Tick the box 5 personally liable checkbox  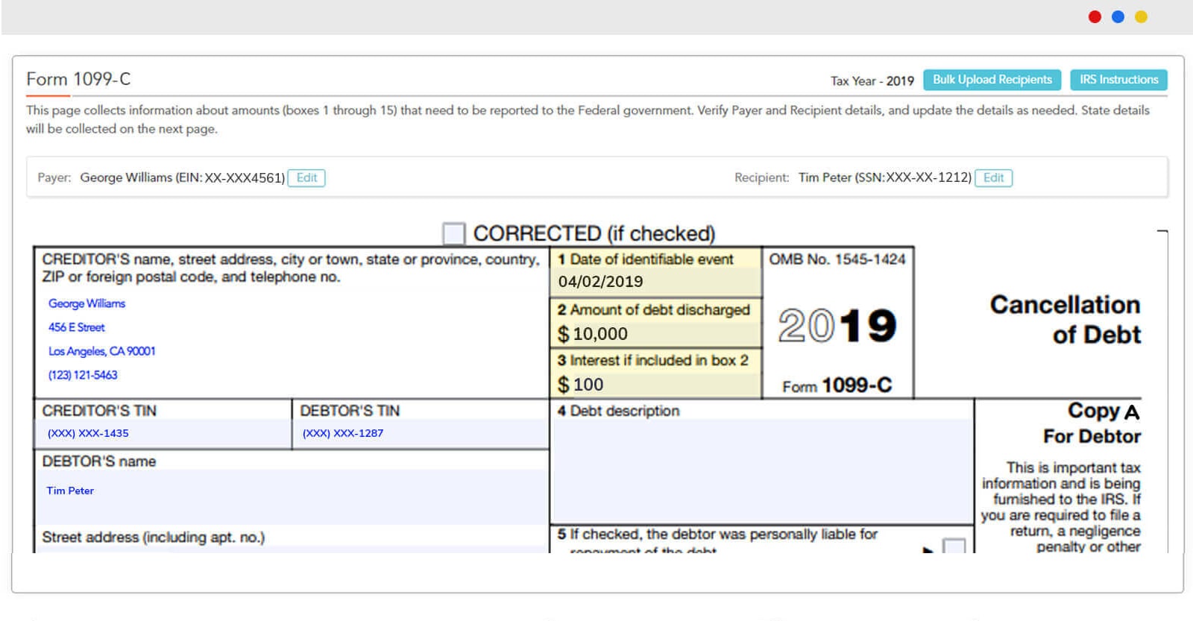click(x=954, y=546)
